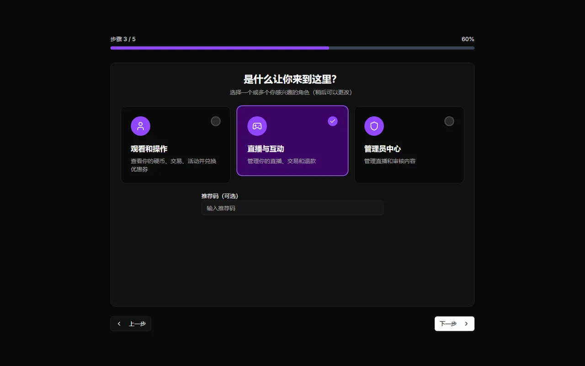Click the 观看和操作 card title

(149, 149)
